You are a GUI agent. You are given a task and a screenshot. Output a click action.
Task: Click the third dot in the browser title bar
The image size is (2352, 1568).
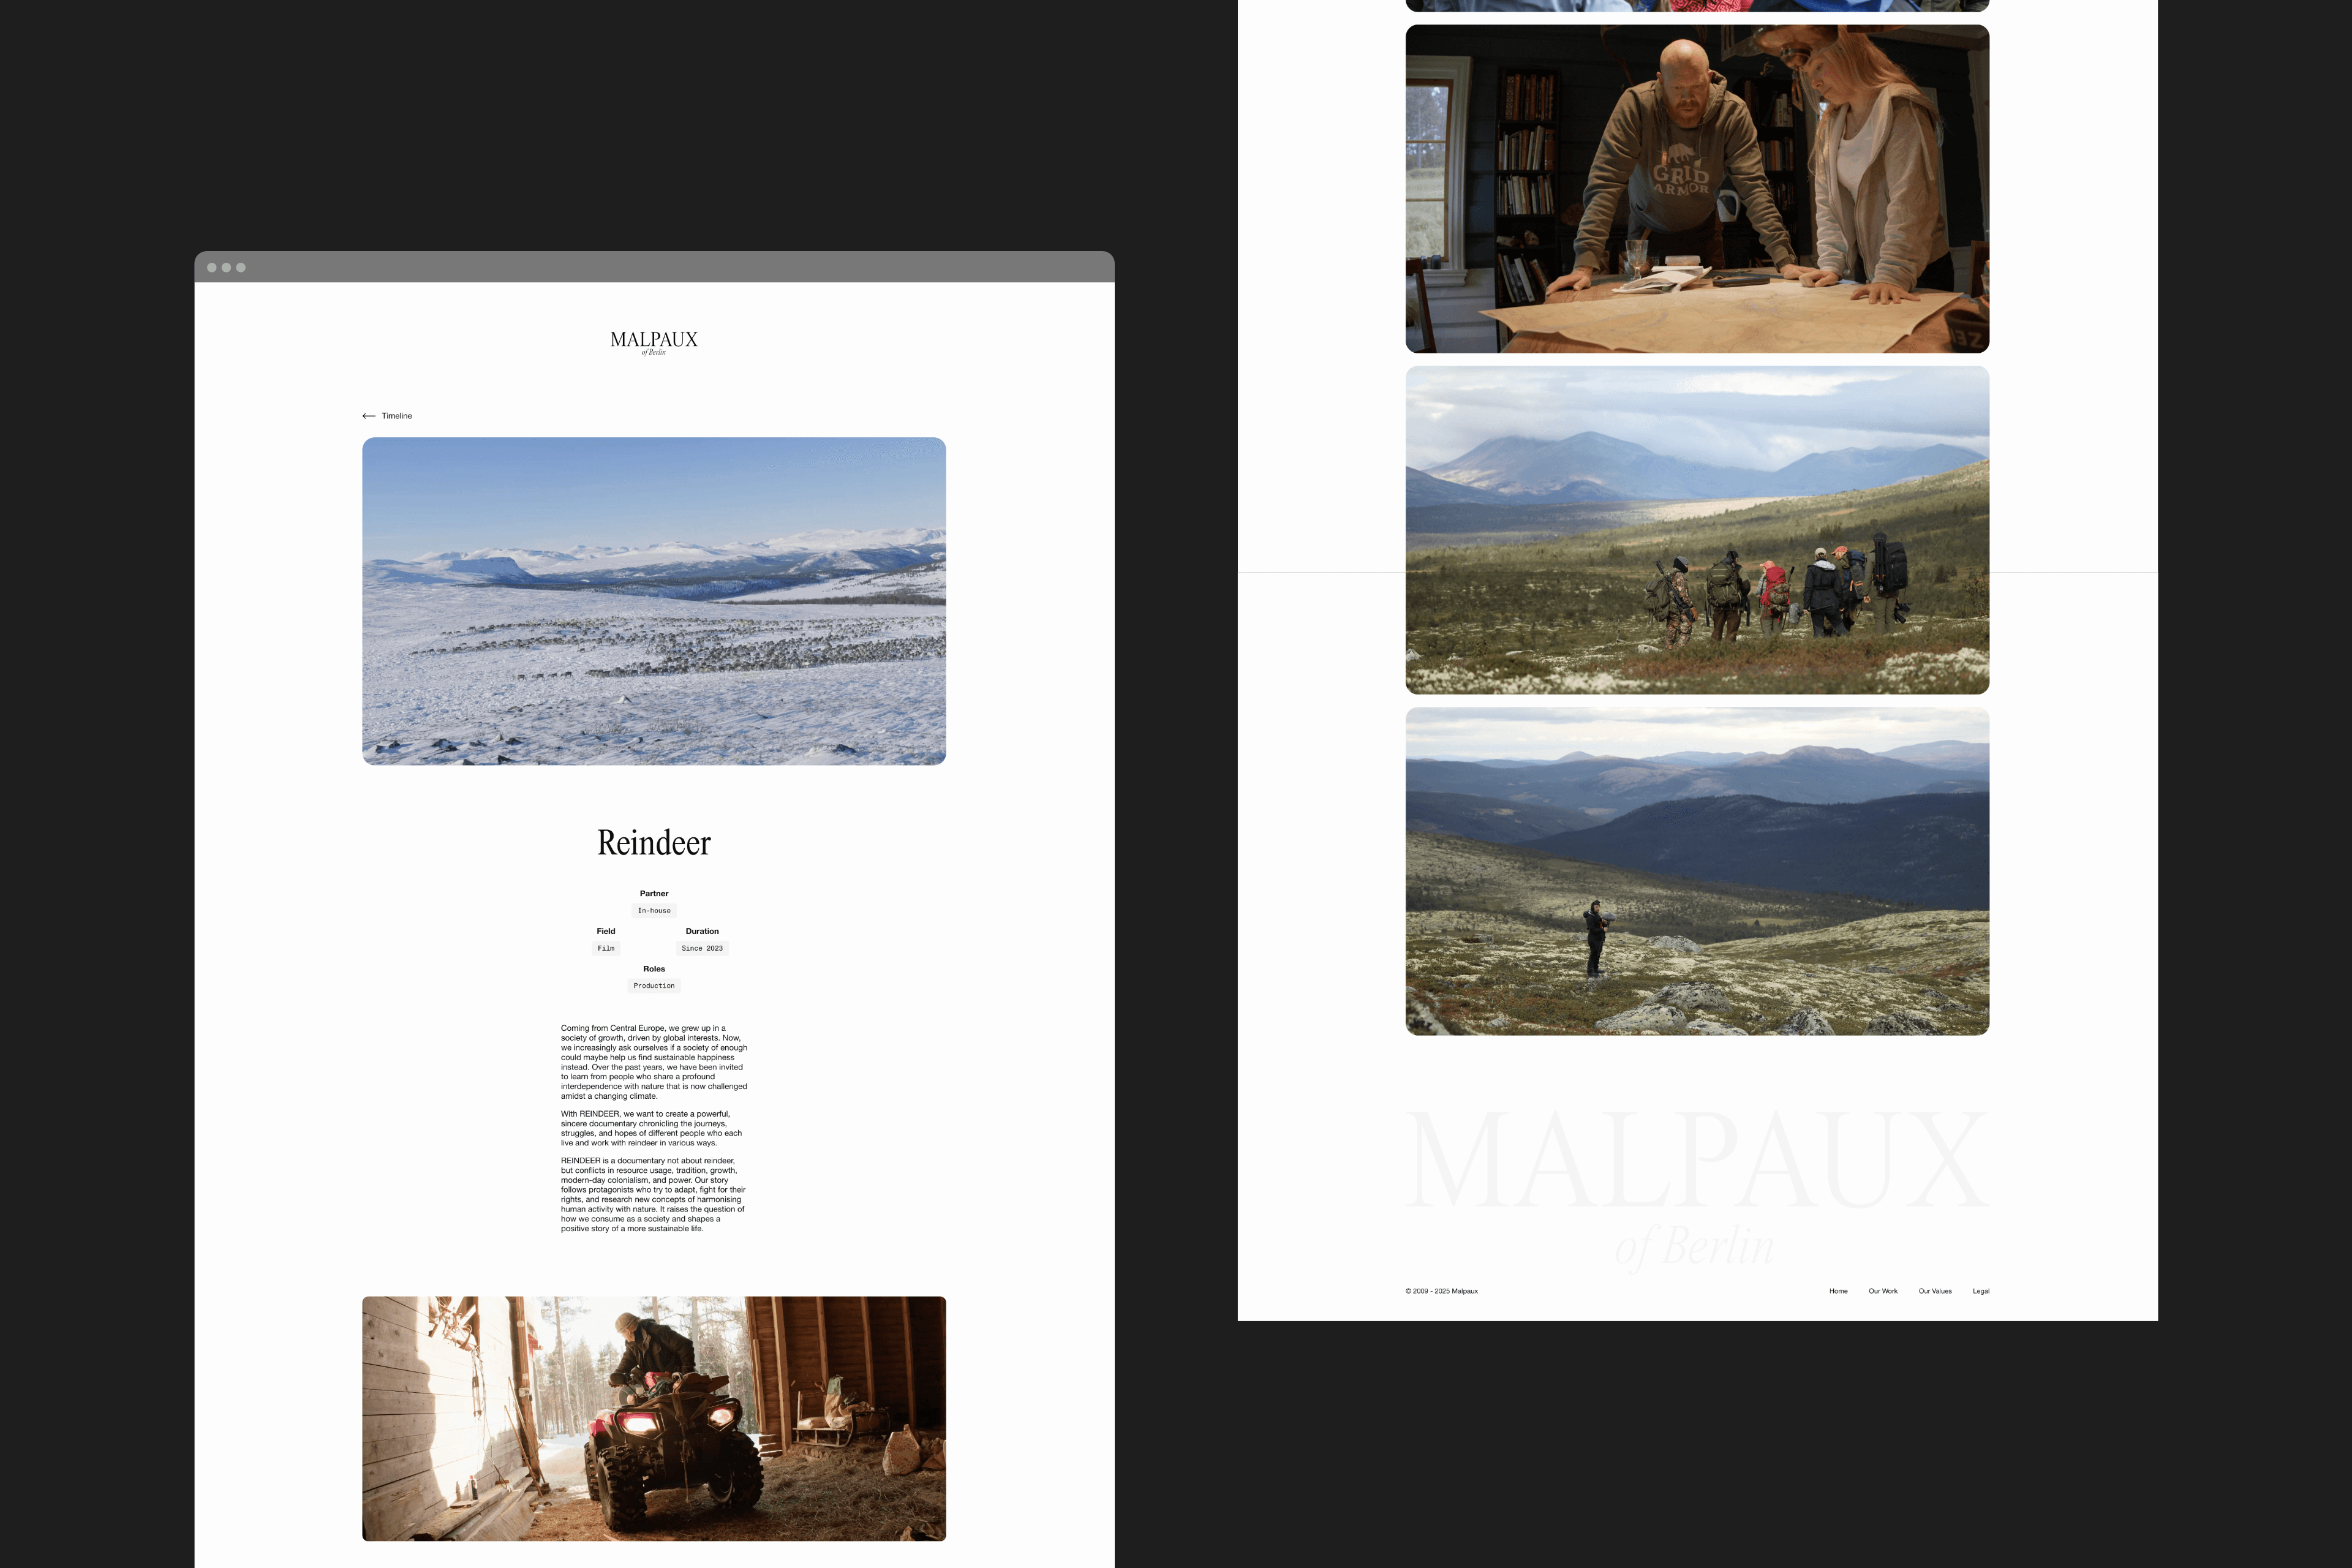[241, 267]
